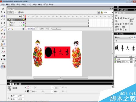The width and height of the screenshot is (136, 102).
Task: Switch to the Parameters tab in properties panel
Action: coord(20,84)
